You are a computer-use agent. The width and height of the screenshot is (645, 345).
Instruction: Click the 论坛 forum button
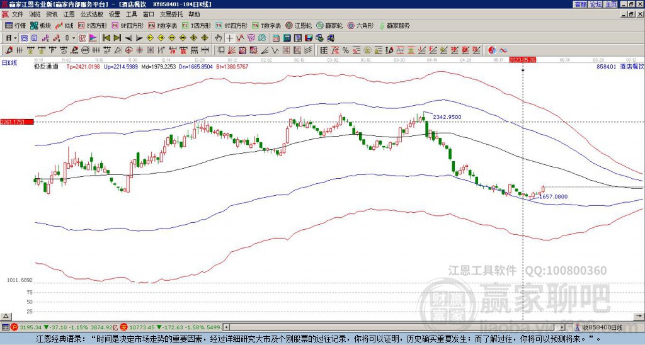click(x=596, y=4)
